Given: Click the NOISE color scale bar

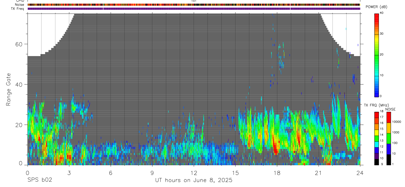Looking at the screenshot, I should point(389,138).
